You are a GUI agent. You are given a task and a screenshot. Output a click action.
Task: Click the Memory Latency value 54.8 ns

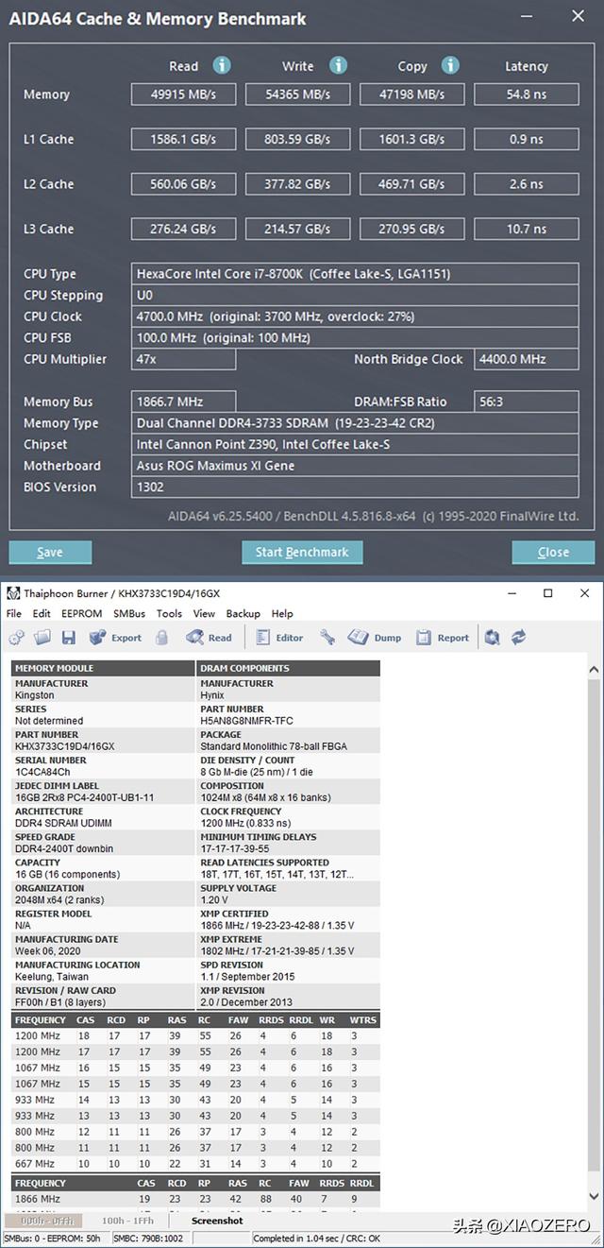coord(526,94)
